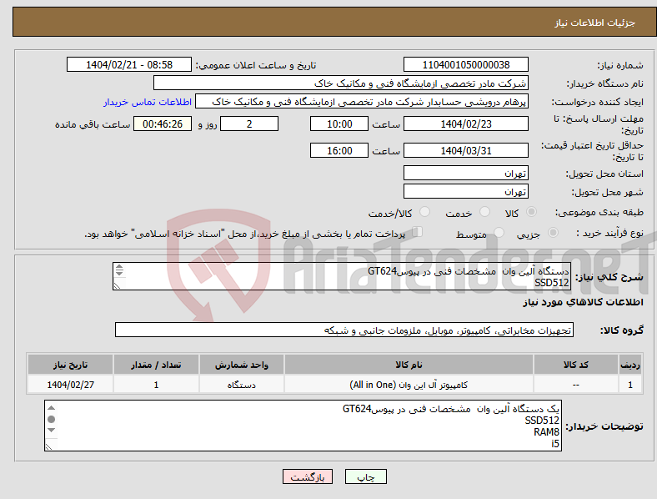Click the چاپ (print) button

pos(365,476)
